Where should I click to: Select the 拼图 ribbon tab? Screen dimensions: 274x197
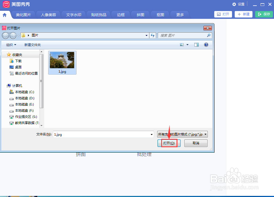tap(140, 15)
